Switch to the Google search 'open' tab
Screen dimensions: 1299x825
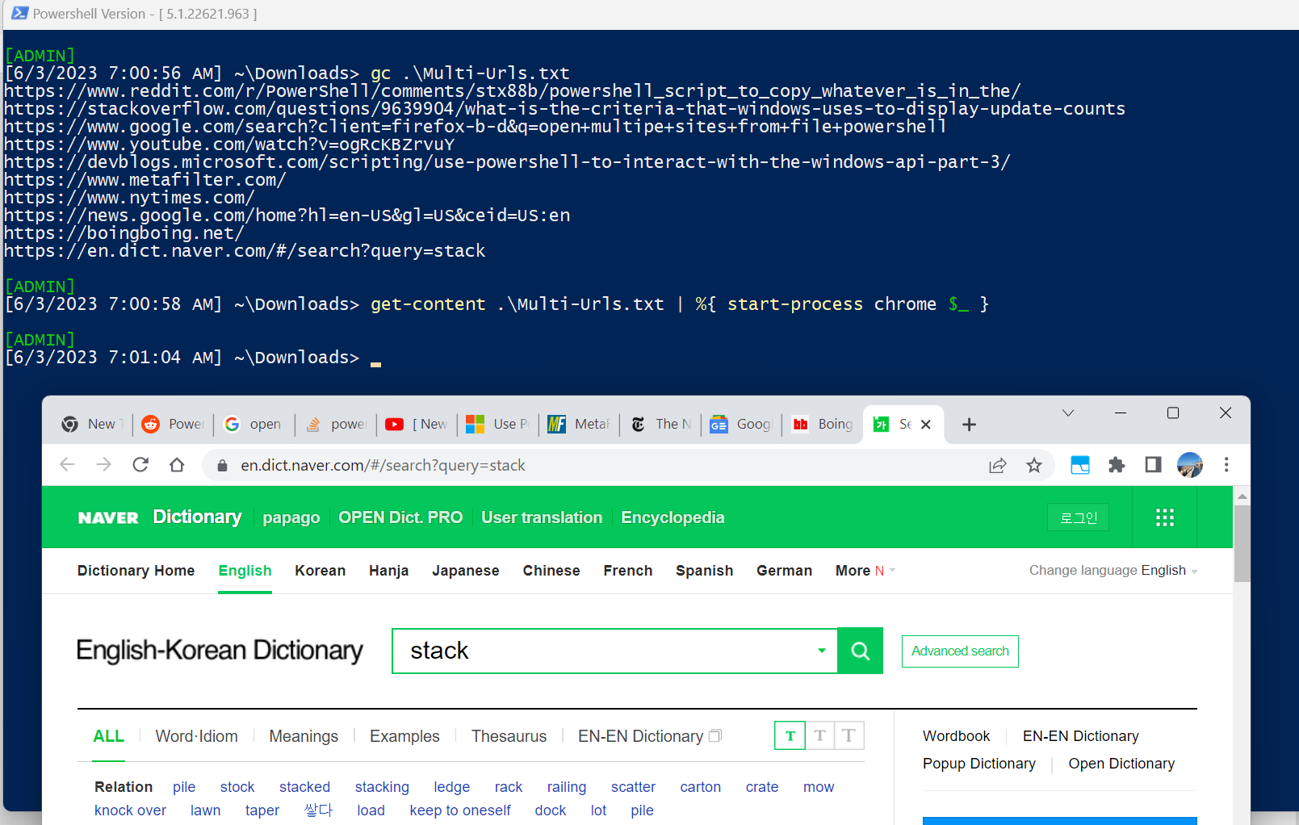[x=254, y=425]
